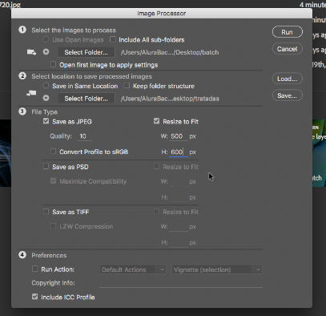
Task: Uncheck Save as JPEG
Action: [46, 121]
